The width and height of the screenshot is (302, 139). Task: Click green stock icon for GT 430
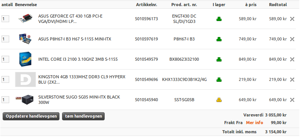tap(219, 19)
